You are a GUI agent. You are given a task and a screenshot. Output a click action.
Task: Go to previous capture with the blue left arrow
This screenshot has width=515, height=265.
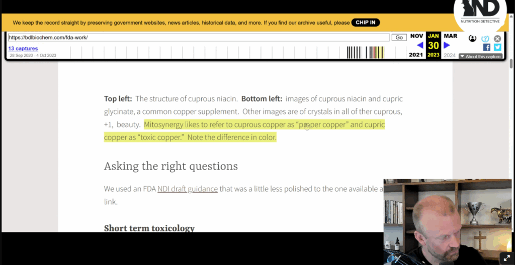(420, 45)
